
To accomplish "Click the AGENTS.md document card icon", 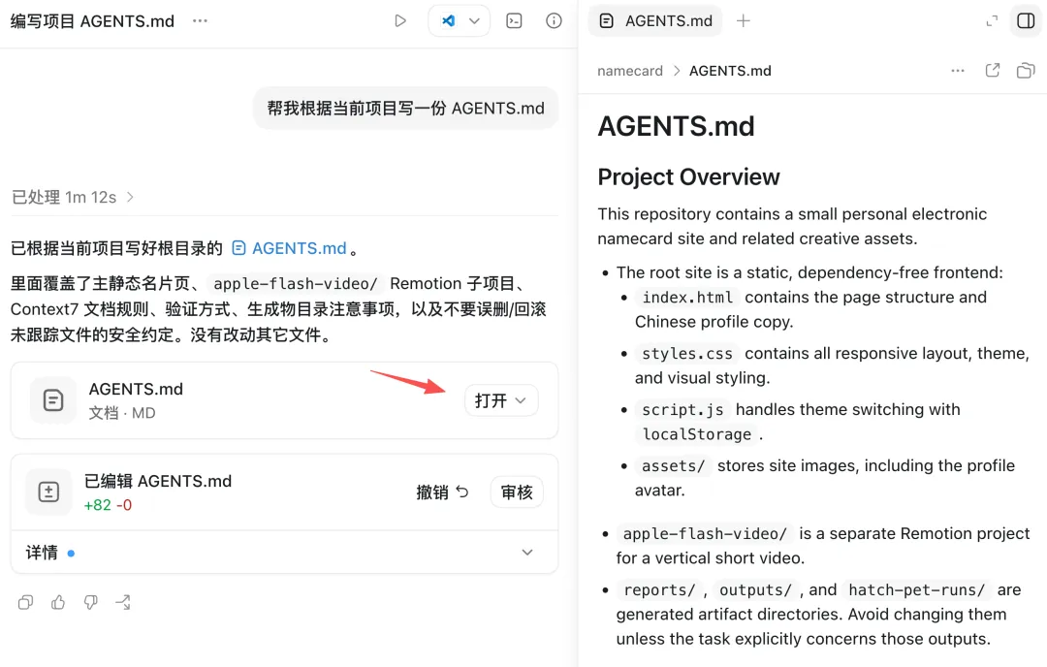I will (x=53, y=400).
